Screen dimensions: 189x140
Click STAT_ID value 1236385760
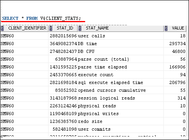coord(63,121)
